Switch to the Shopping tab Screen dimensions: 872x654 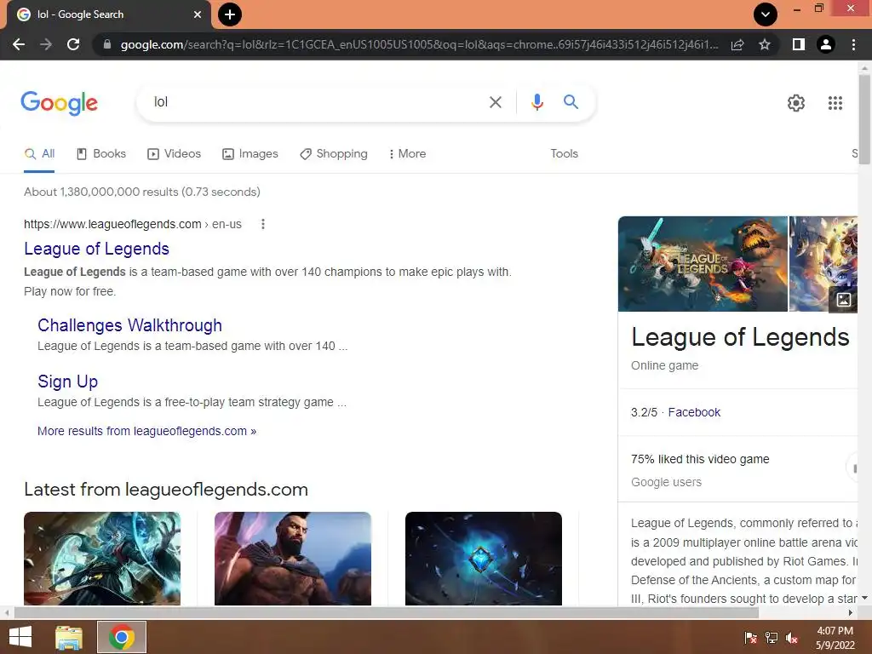click(x=334, y=154)
